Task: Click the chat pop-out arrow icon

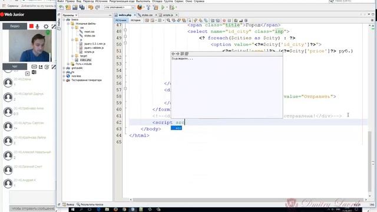Action: [x=41, y=67]
